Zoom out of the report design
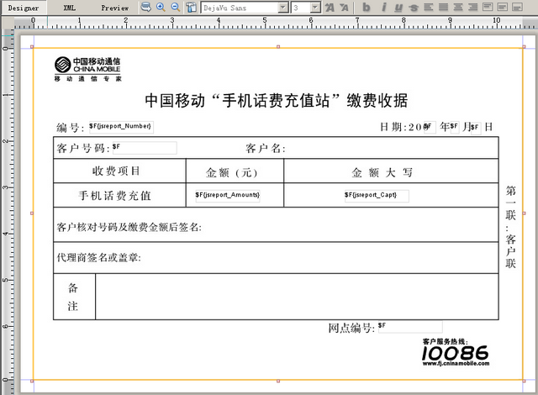 tap(176, 7)
